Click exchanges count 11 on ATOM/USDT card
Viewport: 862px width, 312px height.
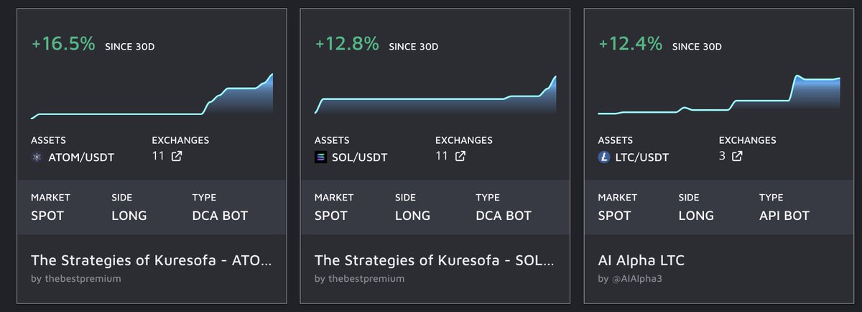(x=158, y=155)
